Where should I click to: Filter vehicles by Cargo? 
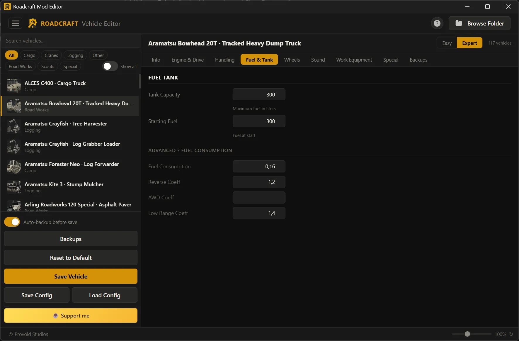[29, 55]
